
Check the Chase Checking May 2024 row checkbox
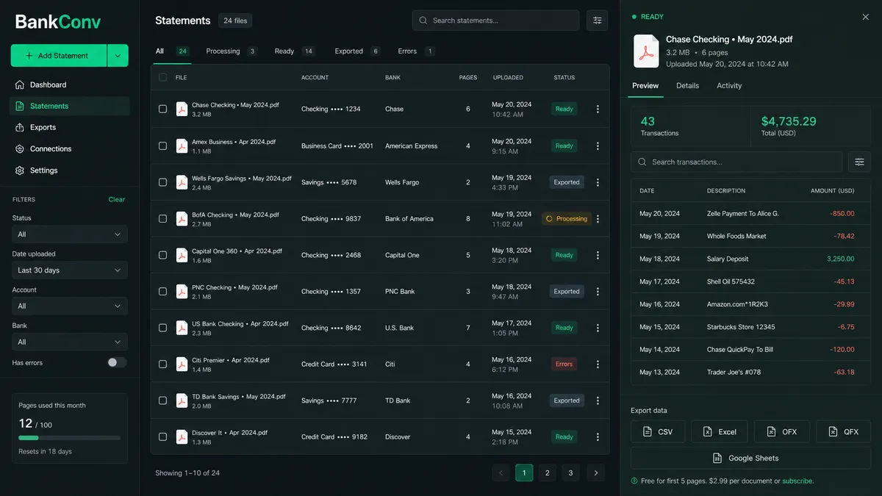pyautogui.click(x=163, y=109)
